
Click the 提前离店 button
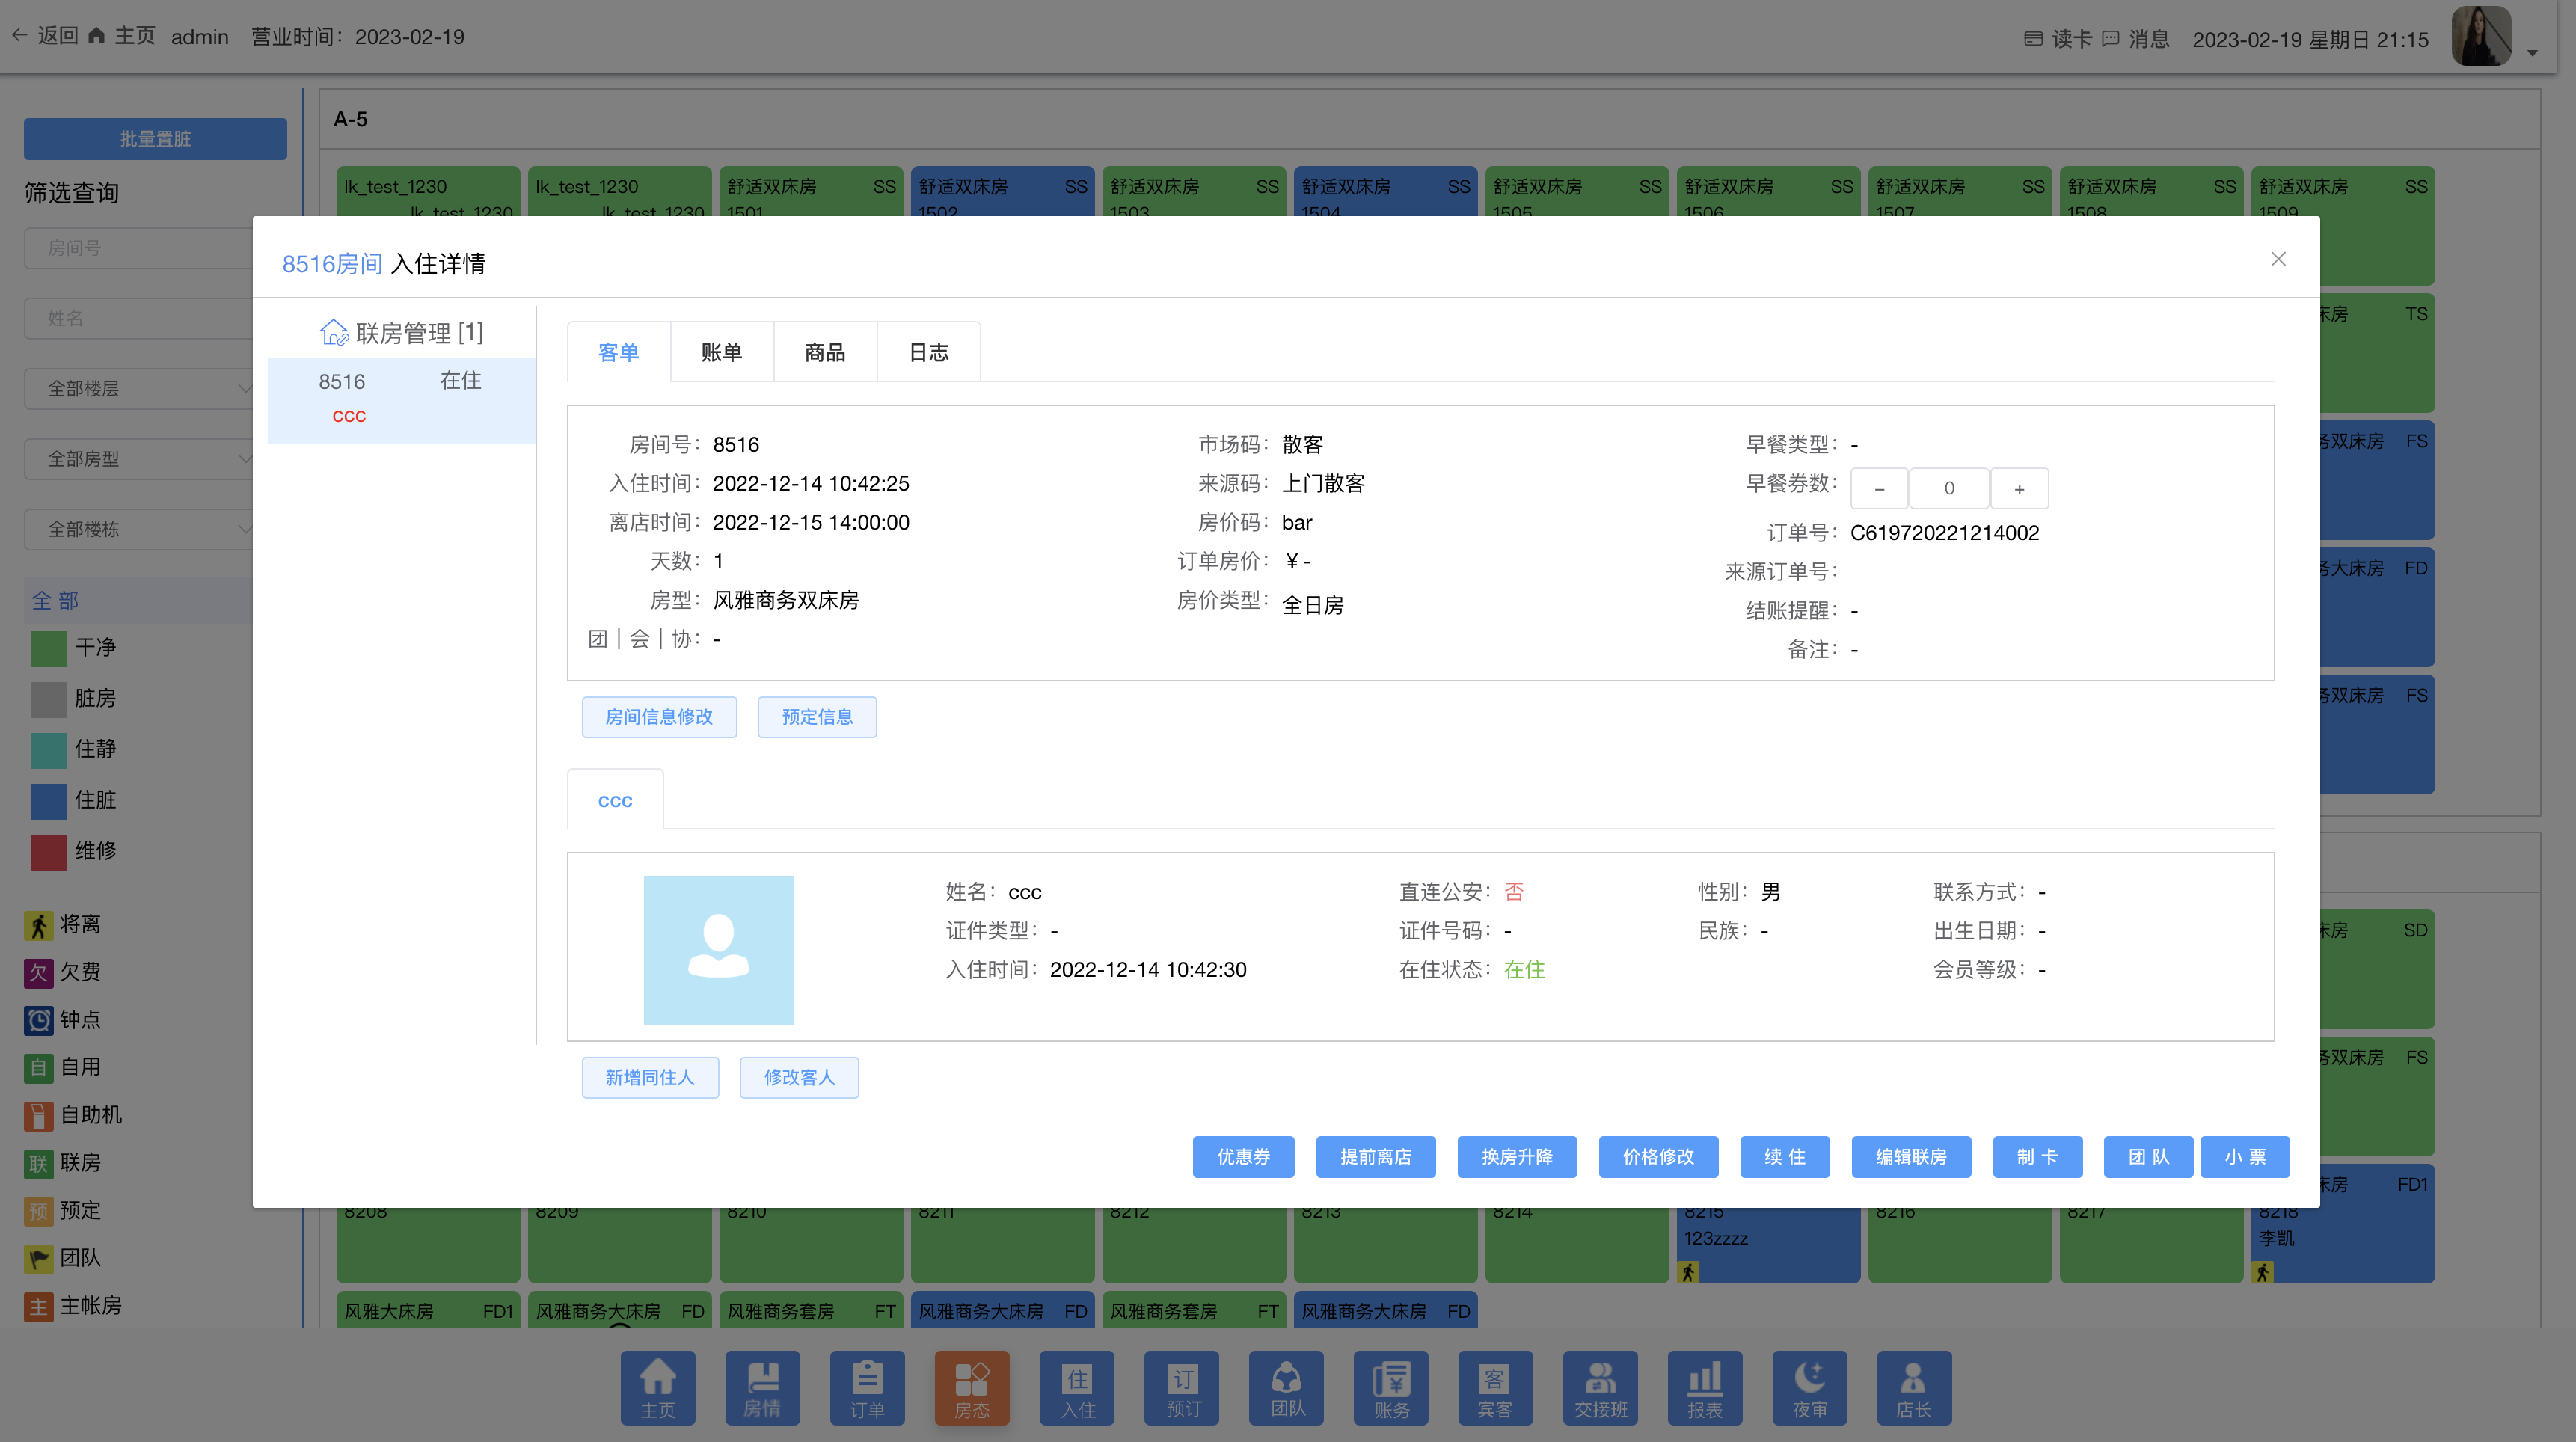[1375, 1157]
